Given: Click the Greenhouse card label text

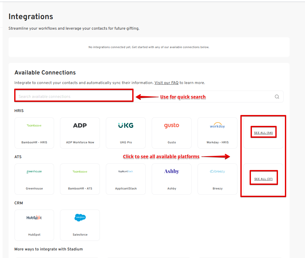Looking at the screenshot, I should click(x=34, y=188).
